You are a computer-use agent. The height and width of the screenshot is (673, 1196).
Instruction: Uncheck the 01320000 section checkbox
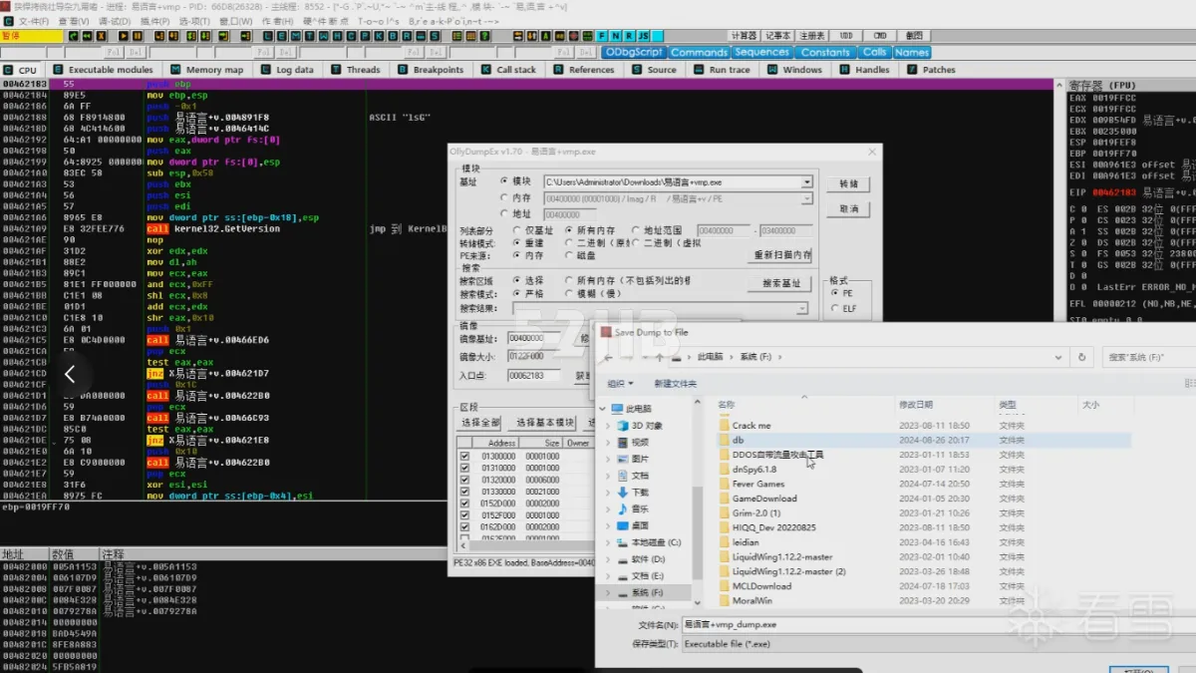464,480
